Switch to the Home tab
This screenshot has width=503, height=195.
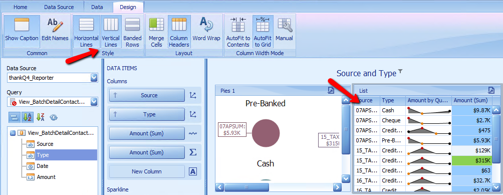(x=20, y=7)
